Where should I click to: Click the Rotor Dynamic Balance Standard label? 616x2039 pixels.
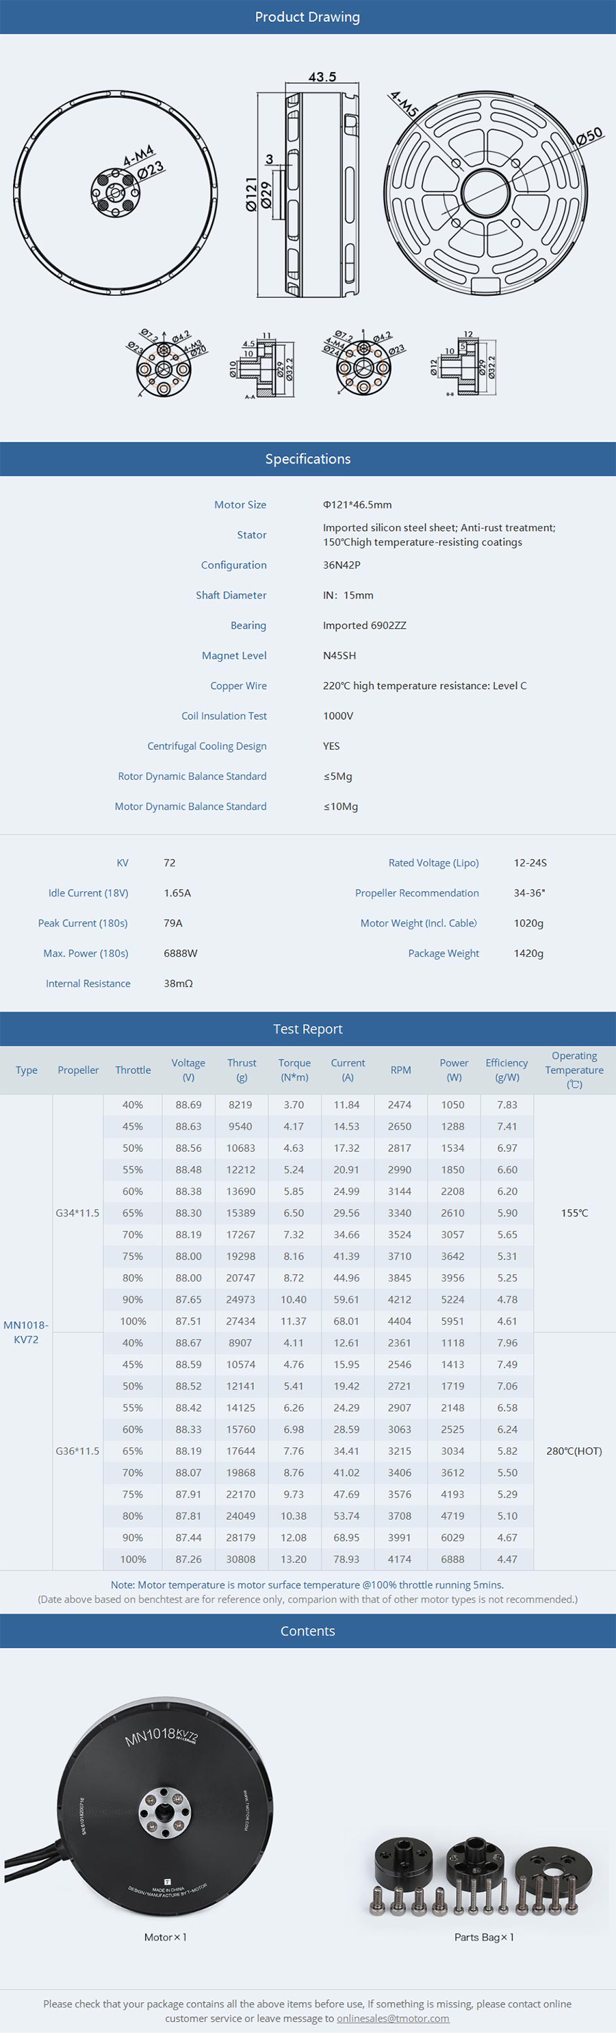[x=192, y=776]
